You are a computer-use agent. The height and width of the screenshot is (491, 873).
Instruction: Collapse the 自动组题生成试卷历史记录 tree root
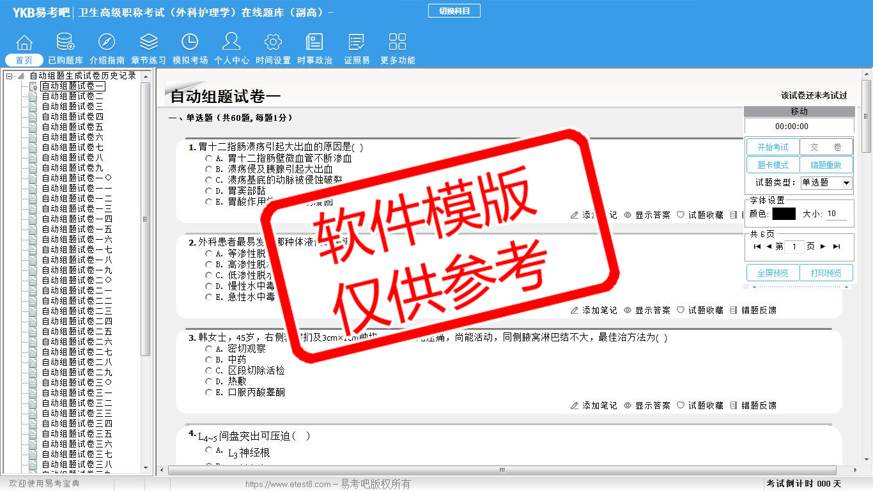click(x=10, y=76)
